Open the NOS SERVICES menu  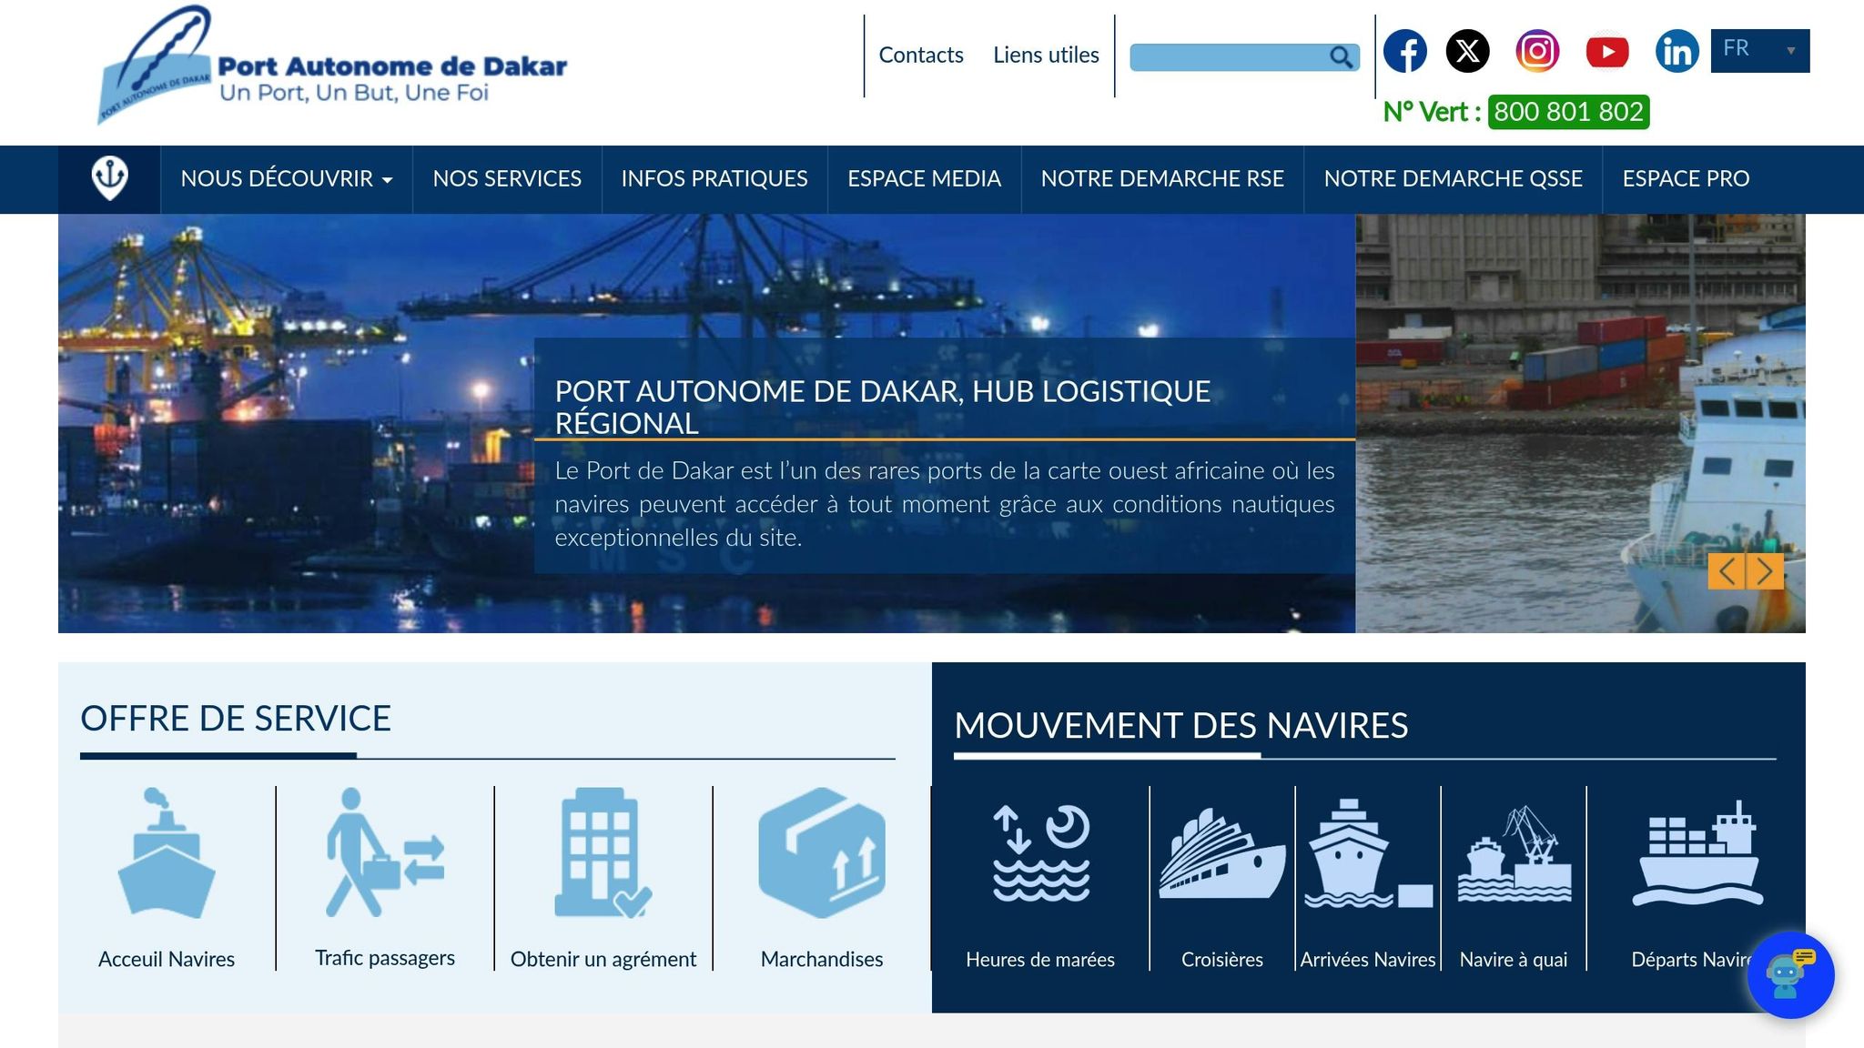(x=507, y=179)
